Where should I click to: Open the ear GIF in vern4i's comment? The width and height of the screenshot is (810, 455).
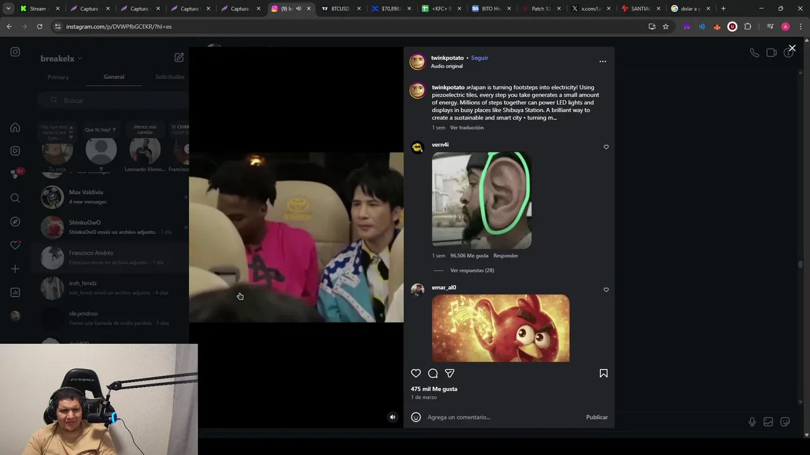pyautogui.click(x=482, y=200)
